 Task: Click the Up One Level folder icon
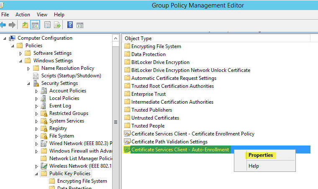coord(25,25)
